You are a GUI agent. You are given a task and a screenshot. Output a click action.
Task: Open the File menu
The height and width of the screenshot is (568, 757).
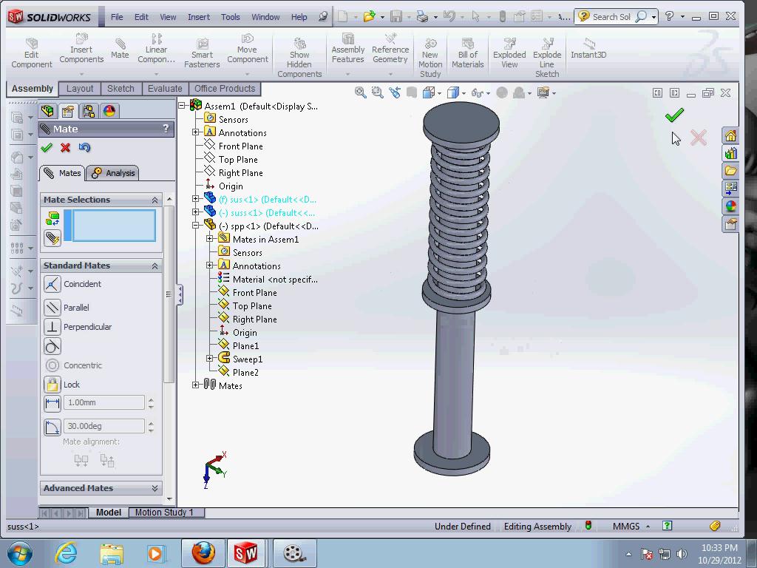pos(117,17)
